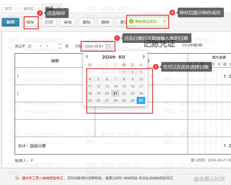Open the calendar icon in date field

(x=108, y=46)
